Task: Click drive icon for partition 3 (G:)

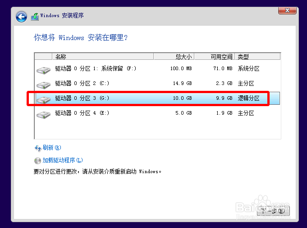Action: click(x=43, y=100)
